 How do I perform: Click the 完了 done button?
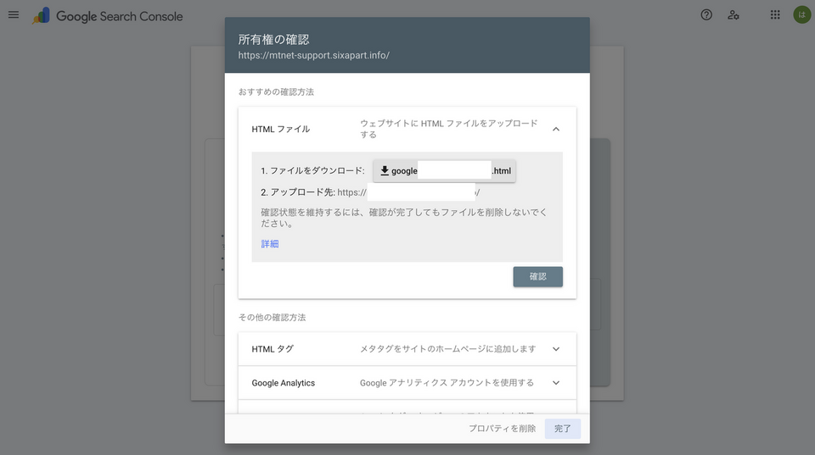(562, 429)
